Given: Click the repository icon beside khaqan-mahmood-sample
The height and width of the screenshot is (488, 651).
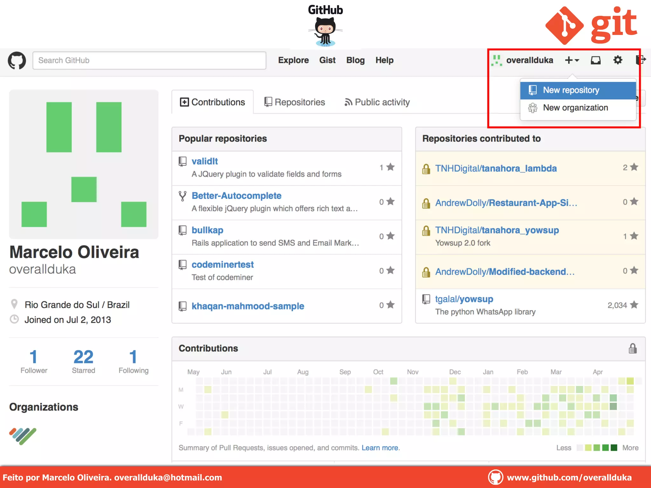Looking at the screenshot, I should tap(182, 306).
